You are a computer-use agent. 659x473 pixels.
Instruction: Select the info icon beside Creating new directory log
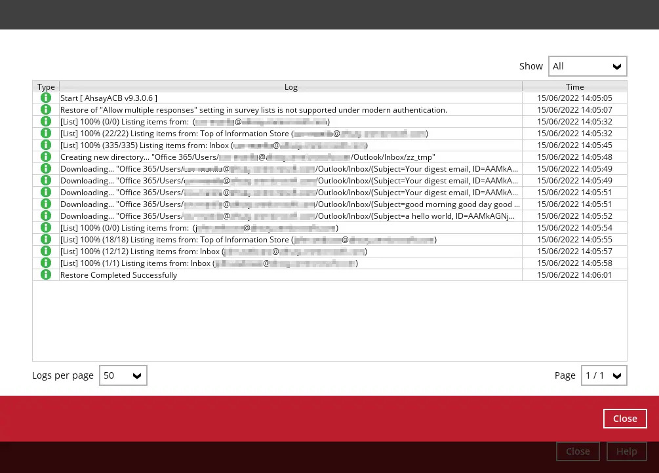[x=46, y=157]
